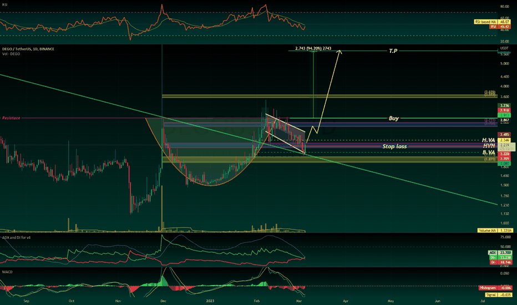Click the 1.230 price scale value
The width and height of the screenshot is (517, 305).
[504, 205]
